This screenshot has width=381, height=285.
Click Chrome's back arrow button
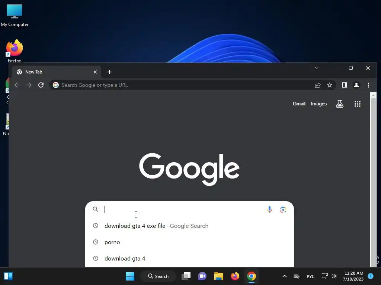[17, 85]
